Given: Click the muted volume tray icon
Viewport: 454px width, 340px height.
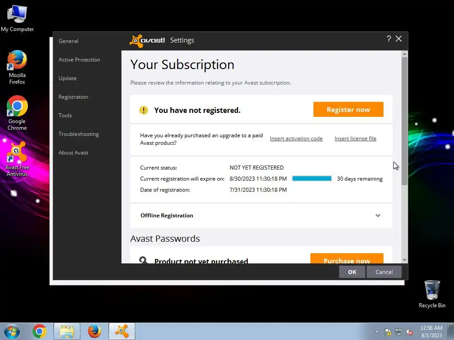Looking at the screenshot, I should [x=409, y=332].
